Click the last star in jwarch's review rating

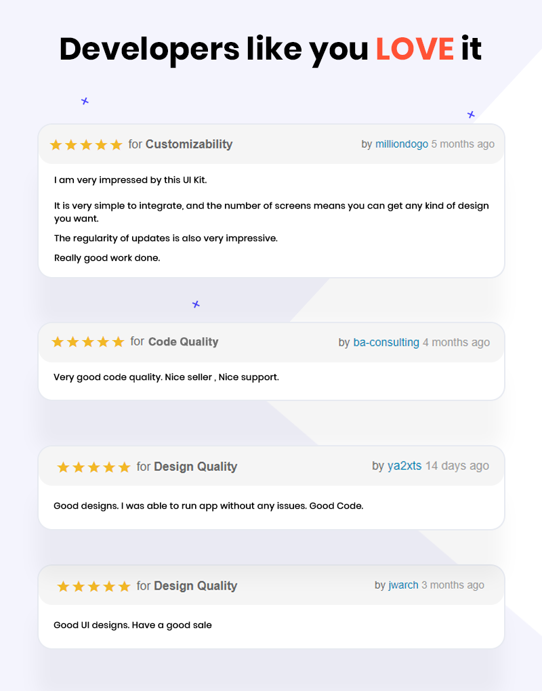(x=125, y=587)
